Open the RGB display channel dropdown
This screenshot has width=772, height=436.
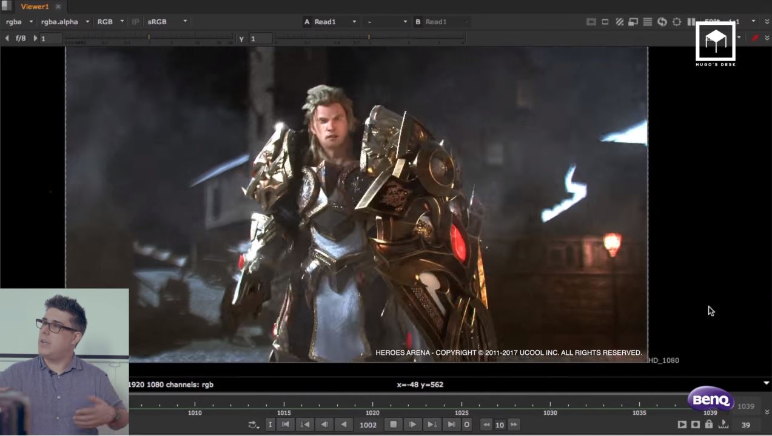click(110, 22)
